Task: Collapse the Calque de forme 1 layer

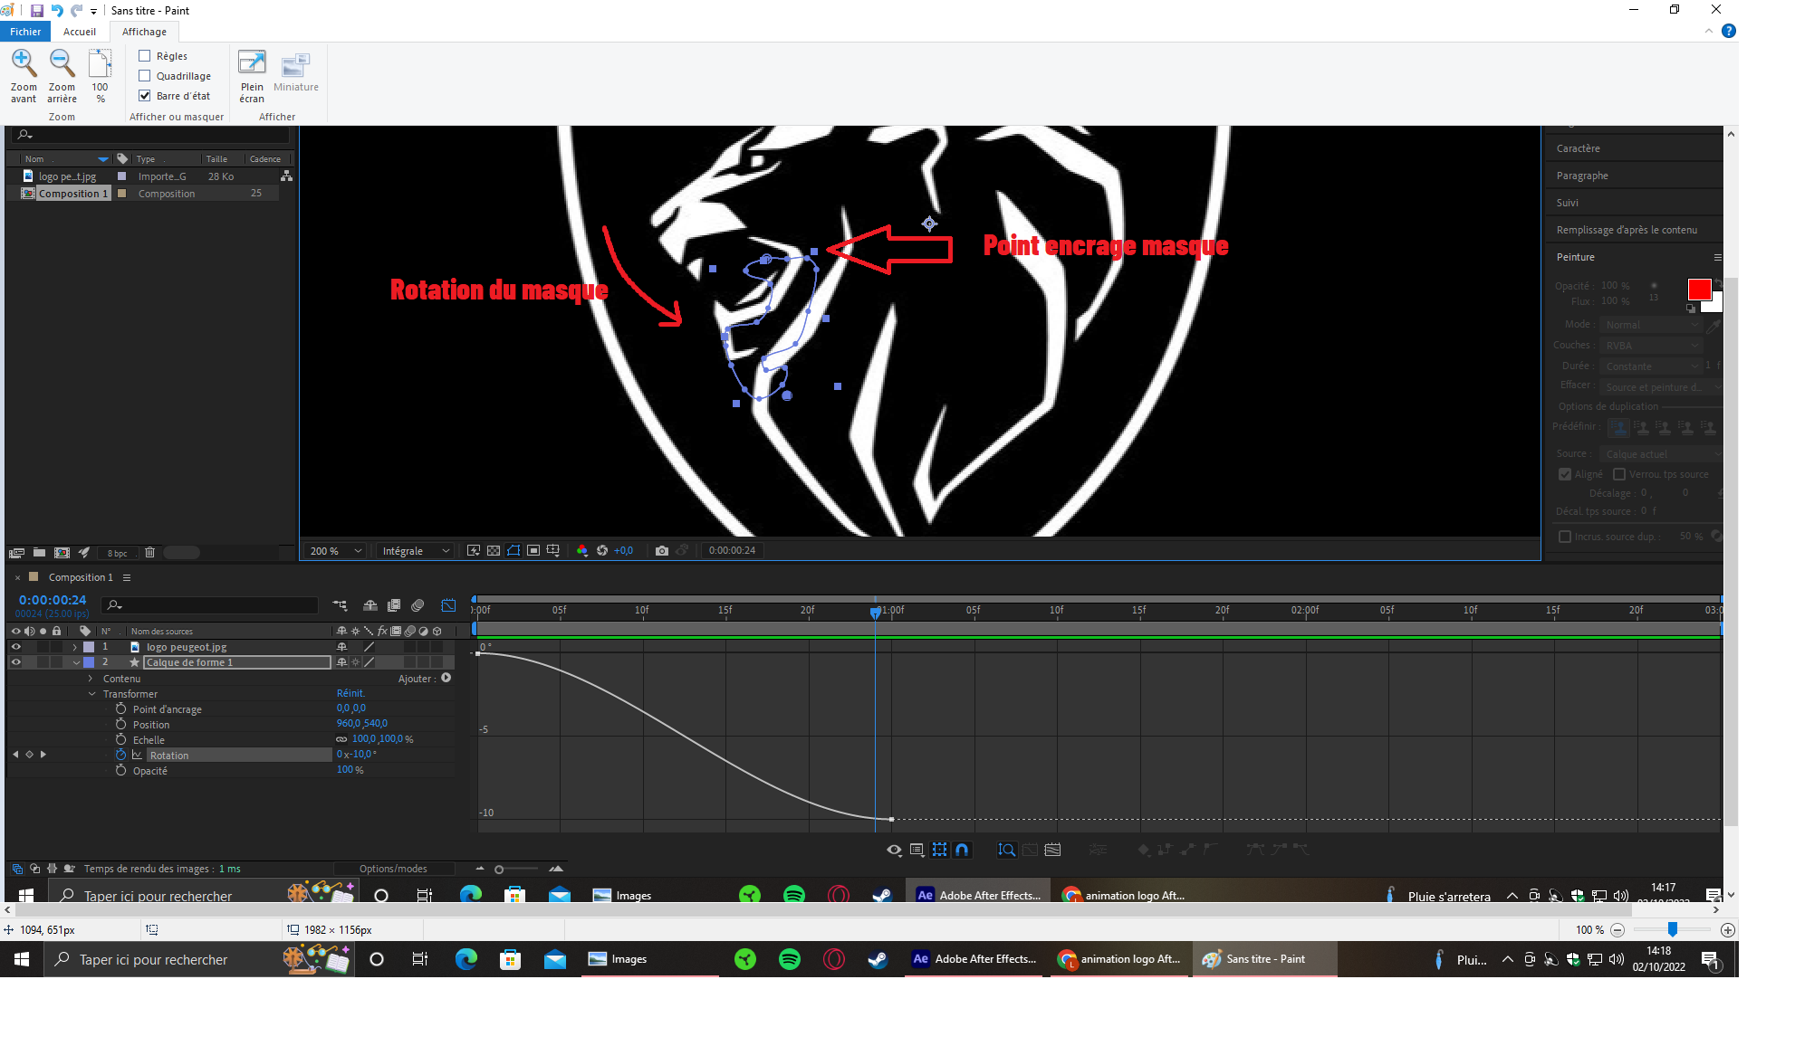Action: pos(76,662)
